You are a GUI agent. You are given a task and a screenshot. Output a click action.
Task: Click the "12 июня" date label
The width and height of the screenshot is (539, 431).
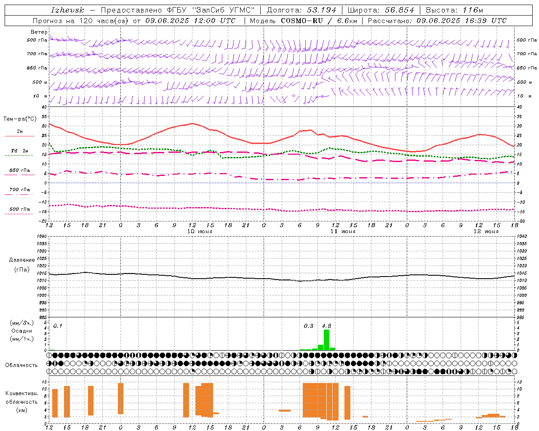486,231
